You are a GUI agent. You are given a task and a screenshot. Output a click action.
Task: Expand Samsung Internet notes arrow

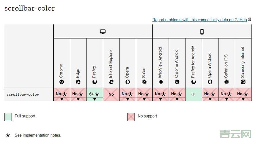pos(243,99)
